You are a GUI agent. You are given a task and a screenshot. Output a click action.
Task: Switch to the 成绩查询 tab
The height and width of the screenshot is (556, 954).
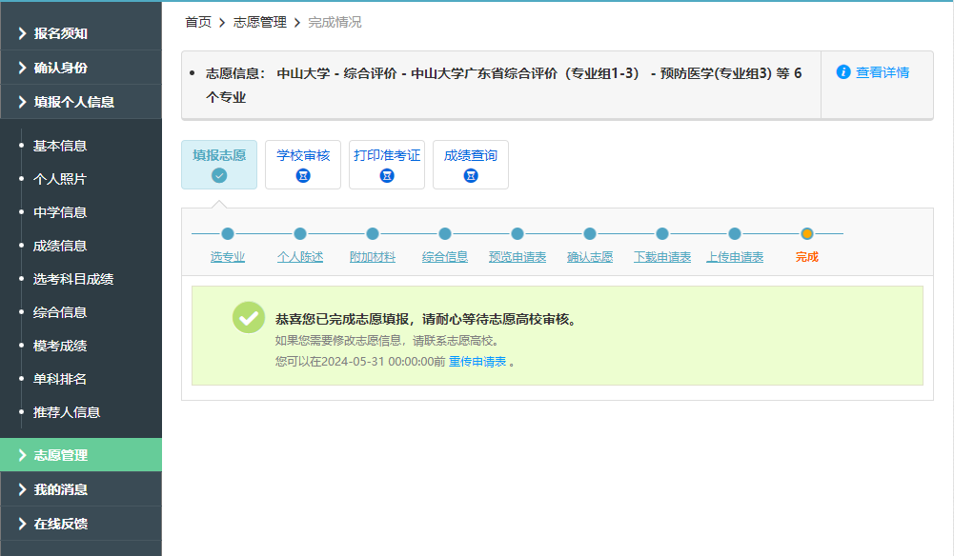[x=471, y=165]
